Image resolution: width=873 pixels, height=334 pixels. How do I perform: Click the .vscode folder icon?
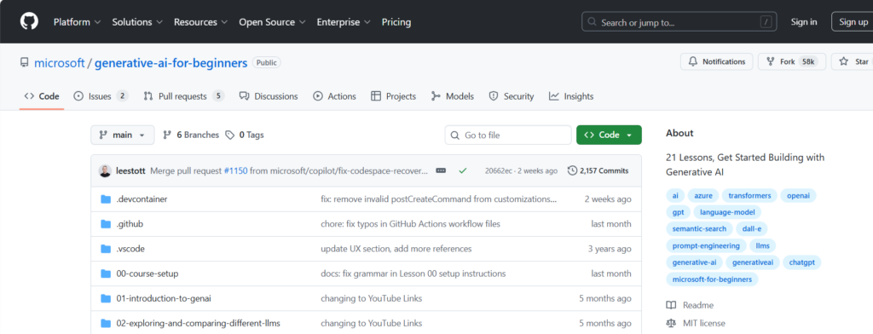point(106,249)
